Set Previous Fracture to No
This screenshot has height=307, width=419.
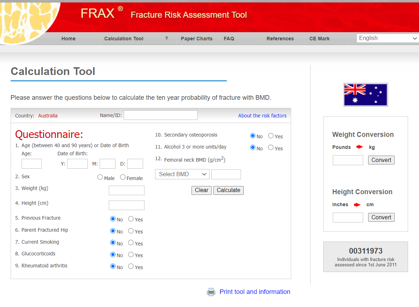[113, 219]
